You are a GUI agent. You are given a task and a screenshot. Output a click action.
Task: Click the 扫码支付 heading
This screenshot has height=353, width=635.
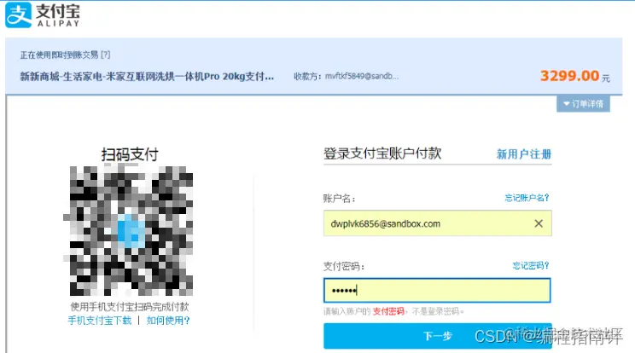click(130, 154)
